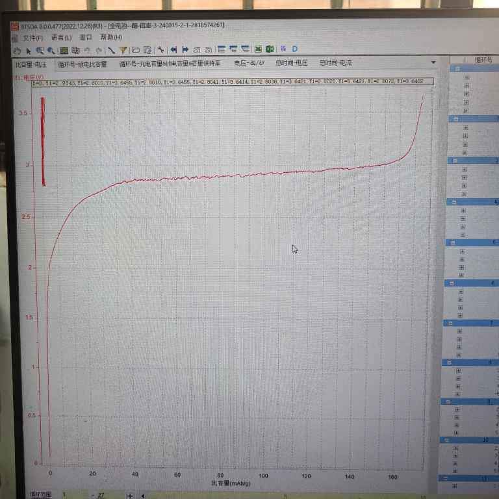
Task: Click the Y1:电压(V) axis label
Action: pos(29,77)
